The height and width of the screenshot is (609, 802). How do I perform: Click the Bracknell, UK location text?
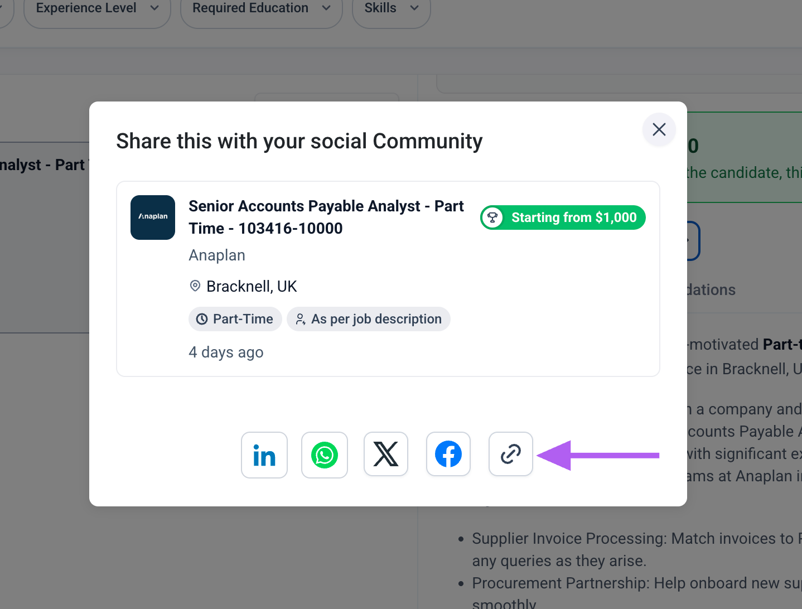point(252,286)
